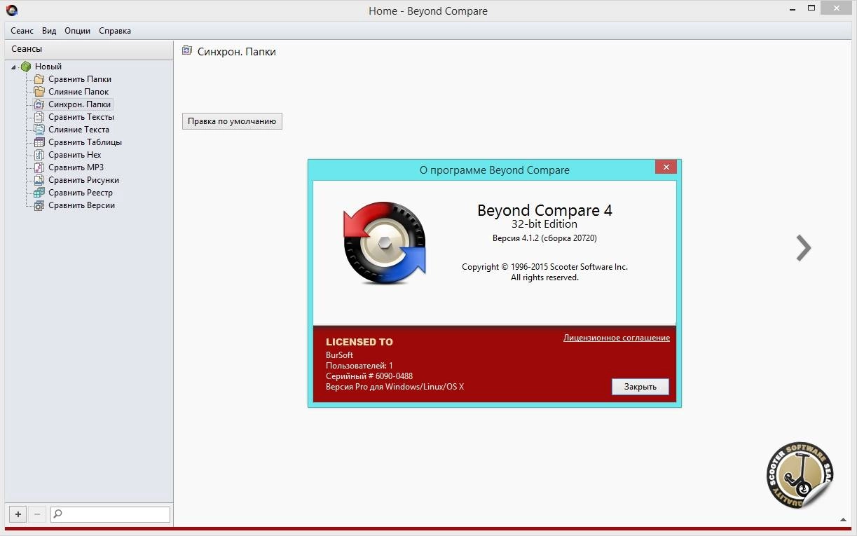Click the Синхрон. Папки tree icon
This screenshot has height=536, width=857.
[x=39, y=104]
